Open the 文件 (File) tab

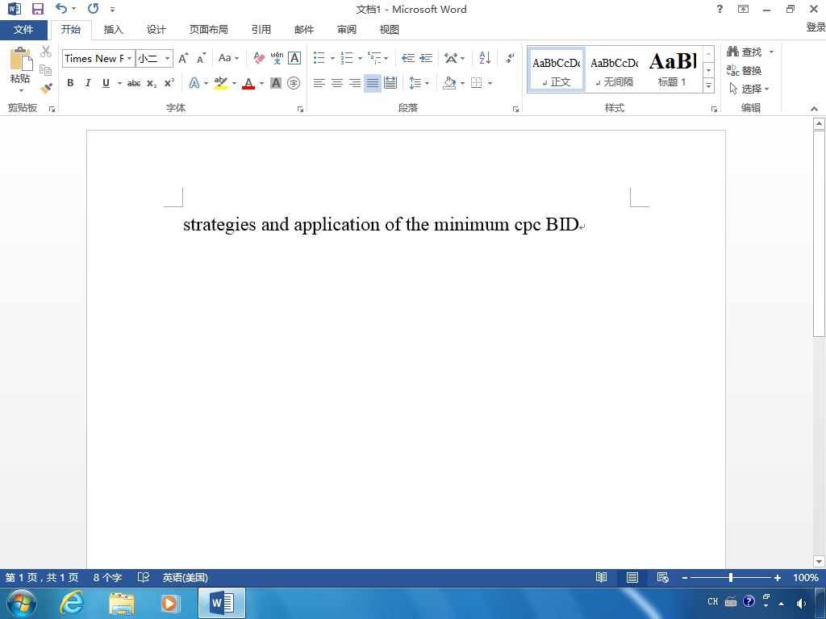[23, 30]
